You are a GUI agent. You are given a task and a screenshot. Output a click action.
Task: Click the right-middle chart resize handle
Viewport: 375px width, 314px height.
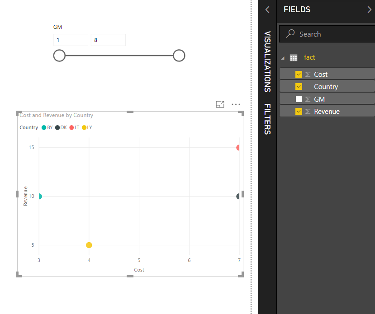tap(243, 194)
